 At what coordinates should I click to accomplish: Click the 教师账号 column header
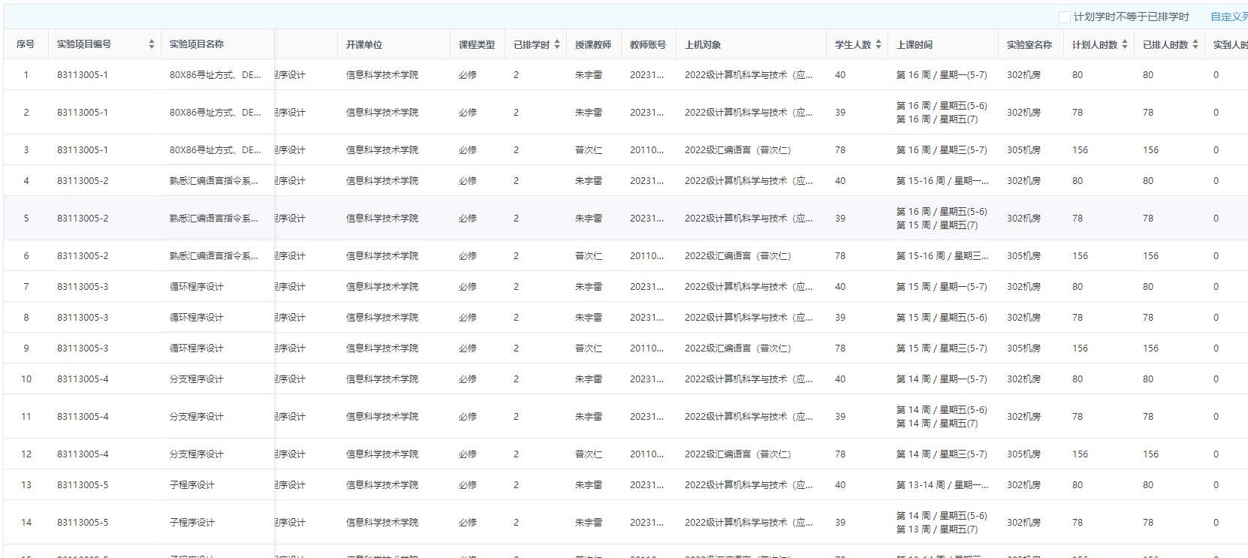[x=648, y=45]
